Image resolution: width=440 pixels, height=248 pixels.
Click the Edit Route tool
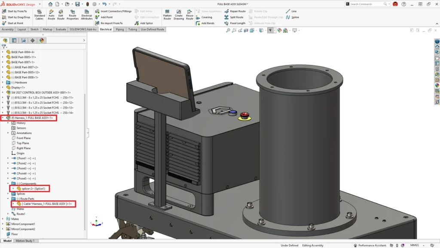pos(61,15)
